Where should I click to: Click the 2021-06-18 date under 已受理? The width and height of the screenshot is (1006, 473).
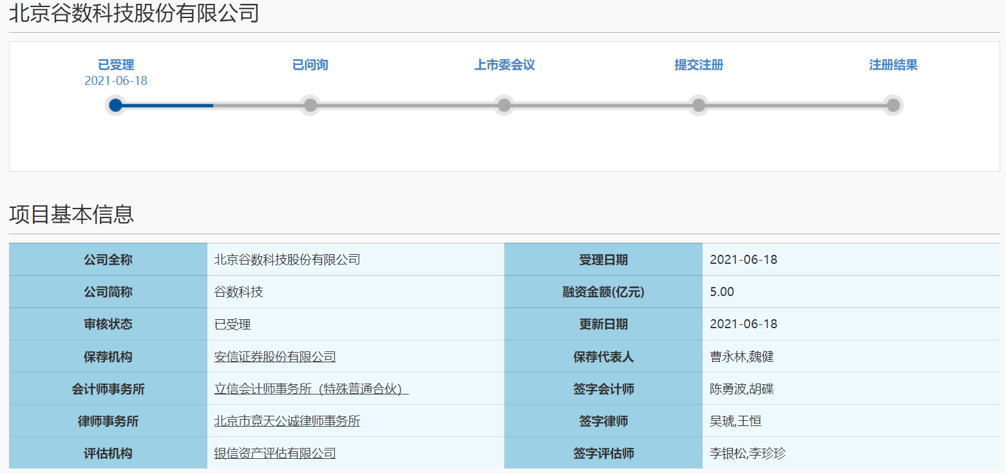(115, 80)
